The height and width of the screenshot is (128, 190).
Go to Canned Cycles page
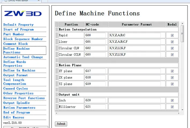click(x=16, y=89)
